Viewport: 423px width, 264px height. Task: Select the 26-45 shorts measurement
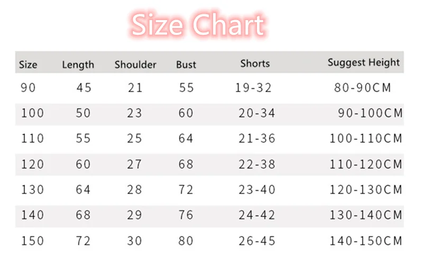click(257, 241)
